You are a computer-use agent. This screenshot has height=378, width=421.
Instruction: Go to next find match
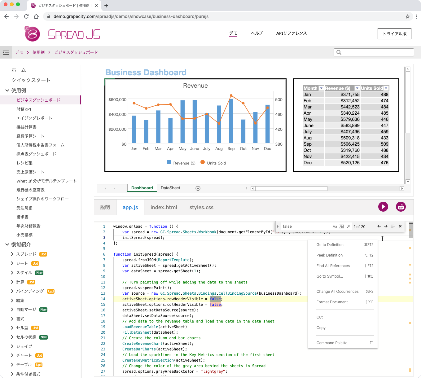[386, 226]
